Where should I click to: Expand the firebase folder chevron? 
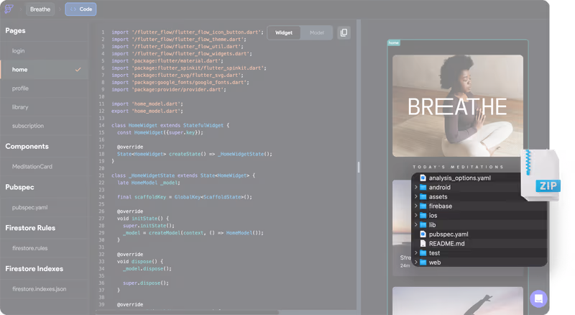click(x=416, y=206)
